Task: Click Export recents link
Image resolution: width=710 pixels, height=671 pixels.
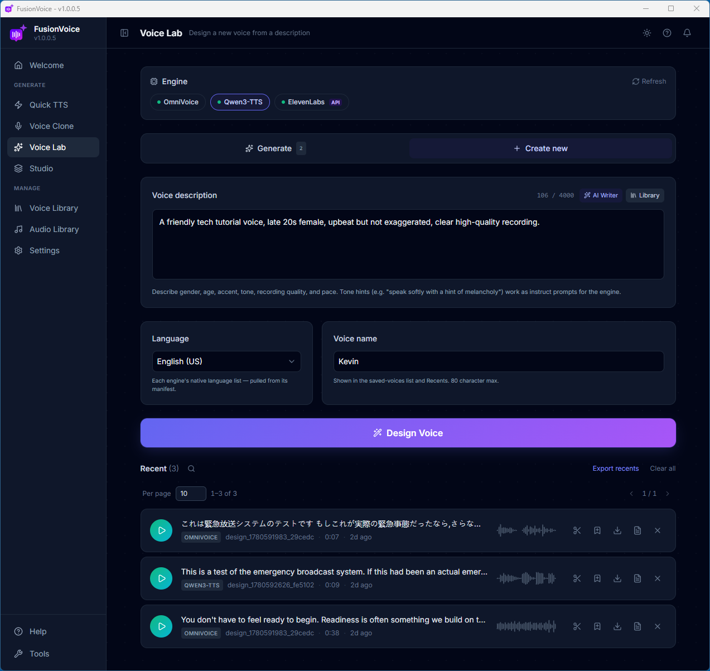Action: click(616, 469)
